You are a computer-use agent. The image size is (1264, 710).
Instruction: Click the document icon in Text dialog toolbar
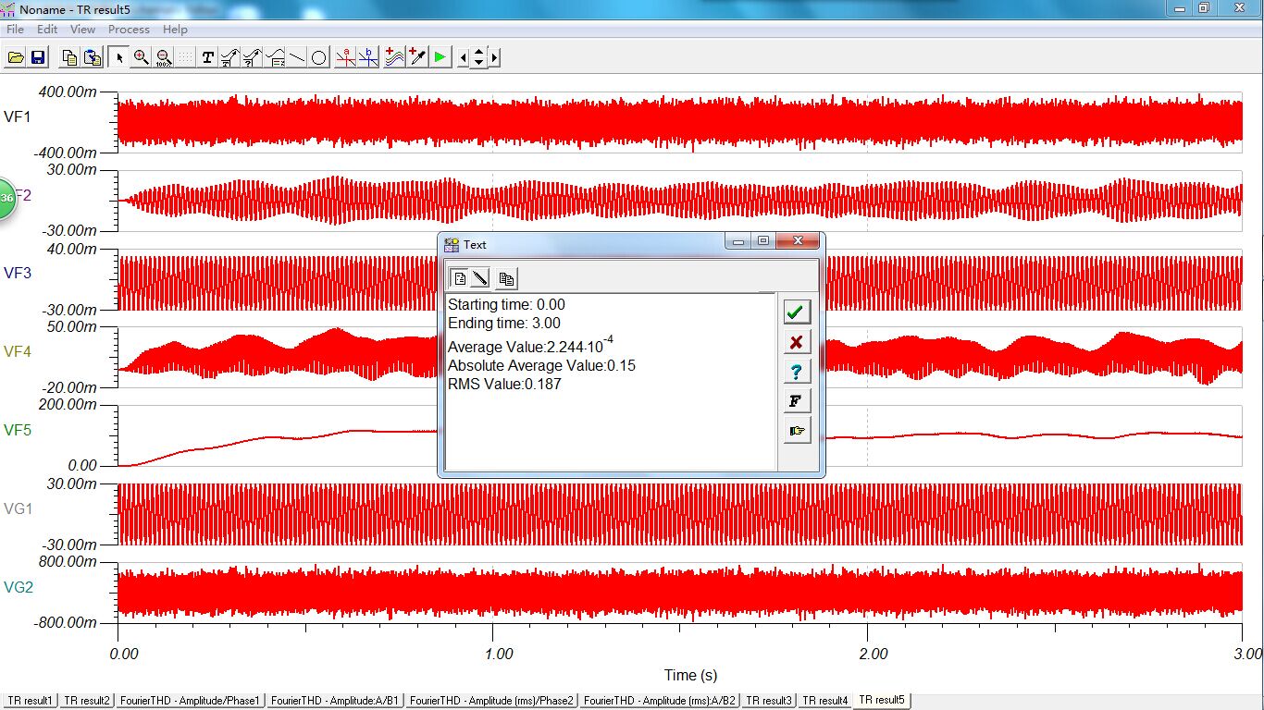pyautogui.click(x=459, y=277)
